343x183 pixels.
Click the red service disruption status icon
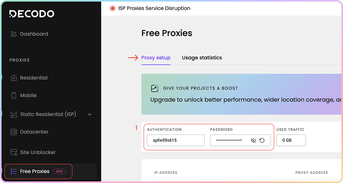click(x=113, y=8)
